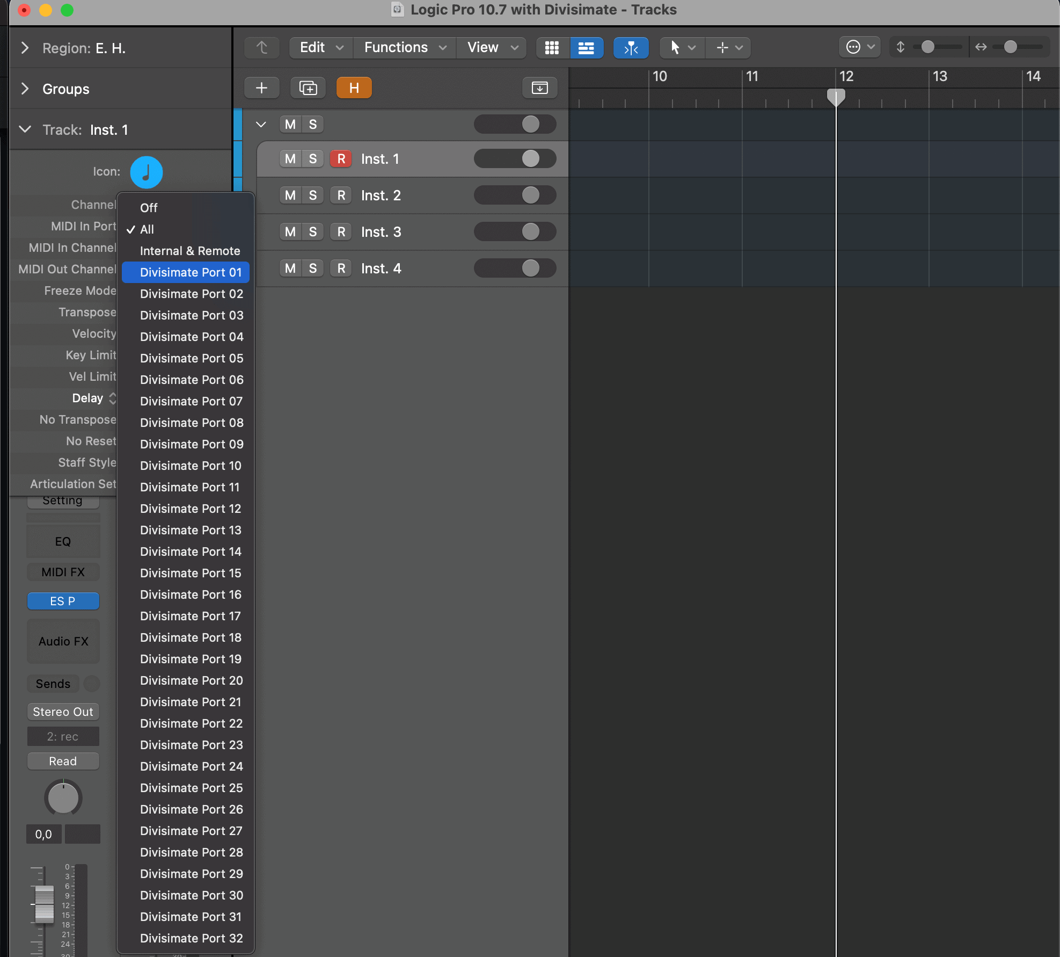Click bar 13 in the ruler

940,76
